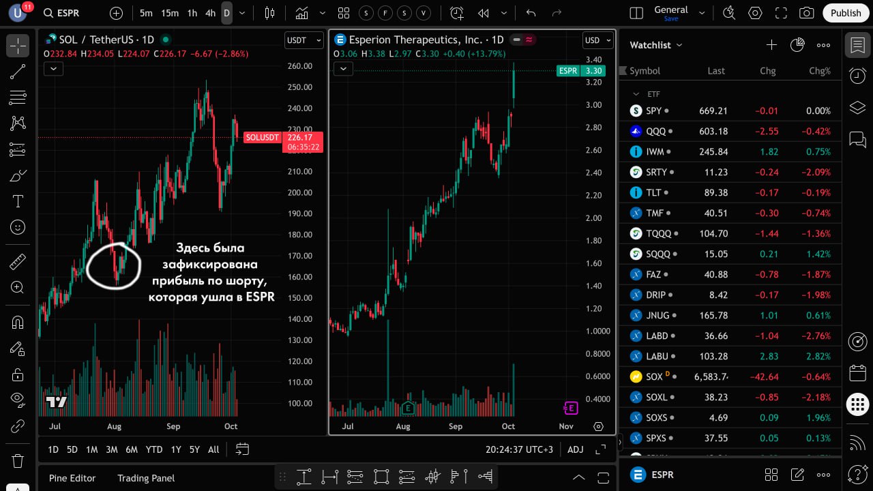
Task: Select the trend line drawing tool
Action: pyautogui.click(x=18, y=72)
